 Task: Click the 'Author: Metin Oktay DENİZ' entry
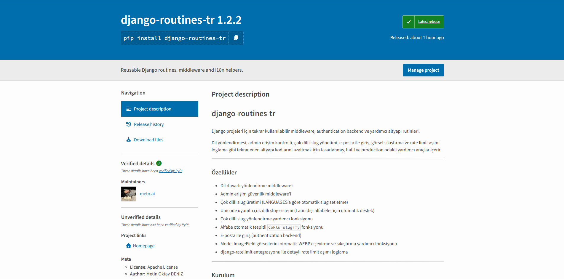pyautogui.click(x=156, y=274)
